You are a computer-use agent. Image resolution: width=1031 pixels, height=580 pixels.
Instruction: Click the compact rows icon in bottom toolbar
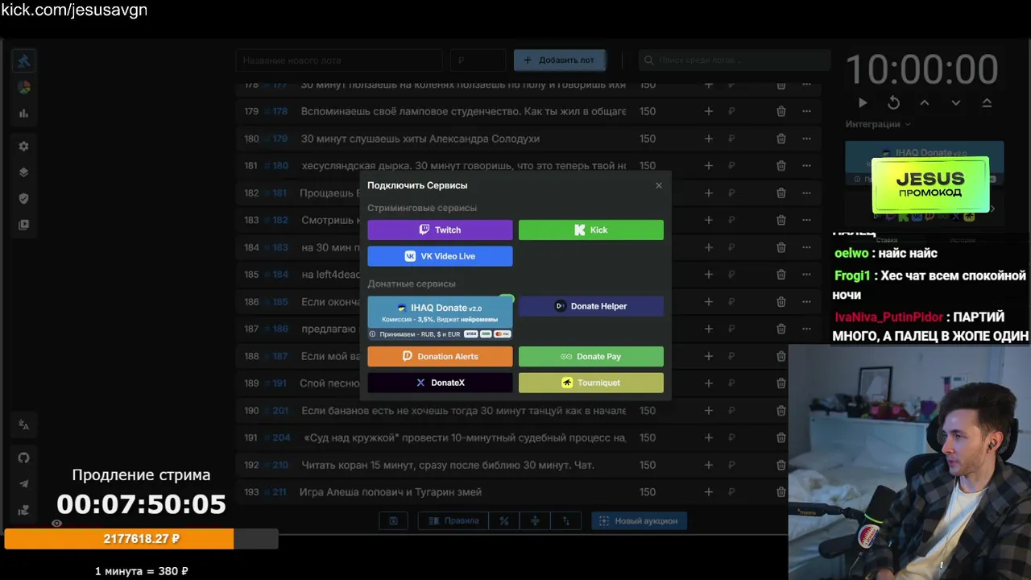pos(535,521)
